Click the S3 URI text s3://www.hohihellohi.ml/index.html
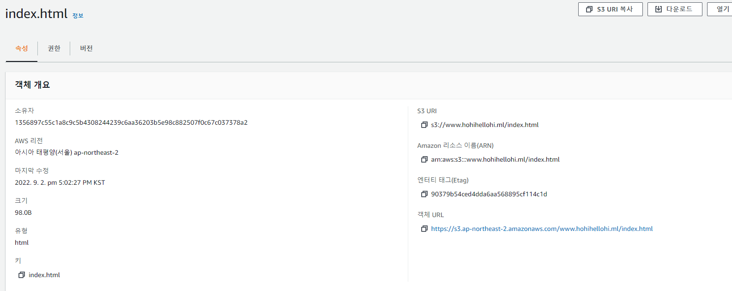The image size is (732, 291). click(485, 125)
